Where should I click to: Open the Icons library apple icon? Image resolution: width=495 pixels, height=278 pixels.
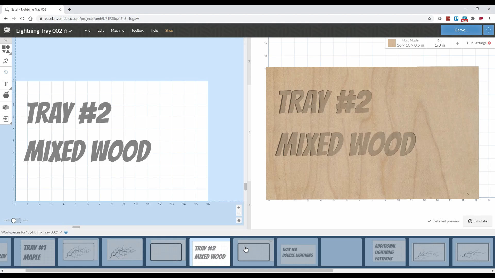6,95
